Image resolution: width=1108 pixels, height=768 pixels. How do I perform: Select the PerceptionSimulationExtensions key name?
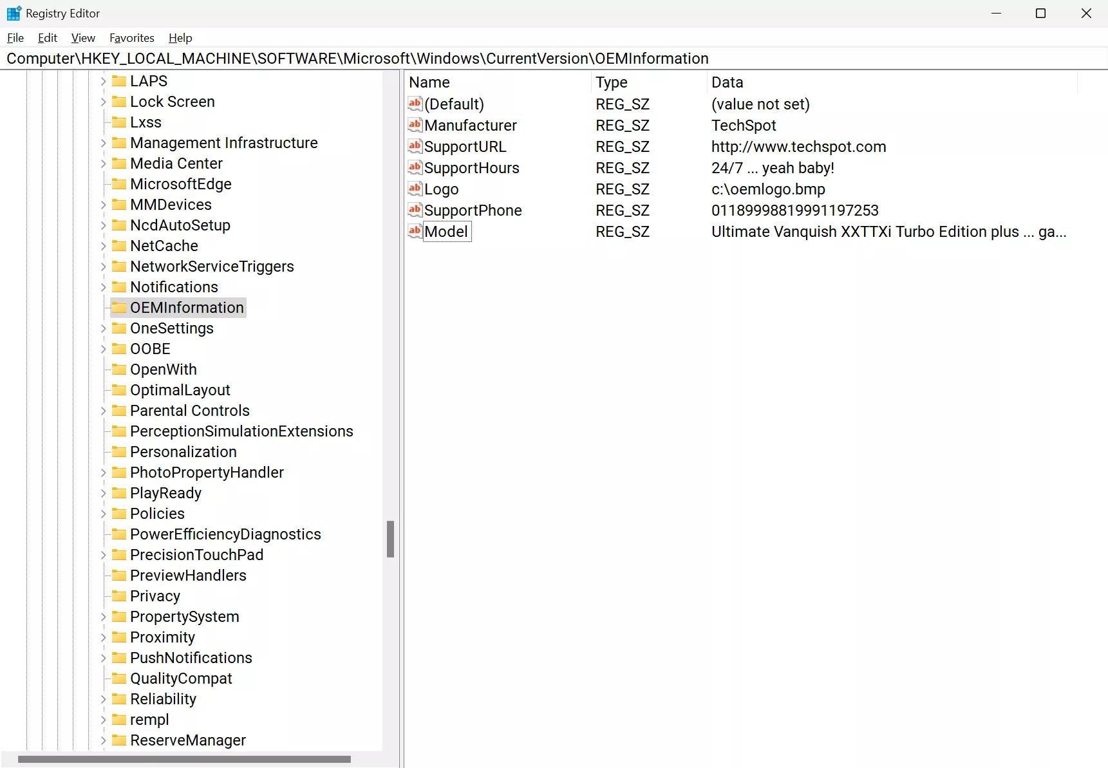241,431
